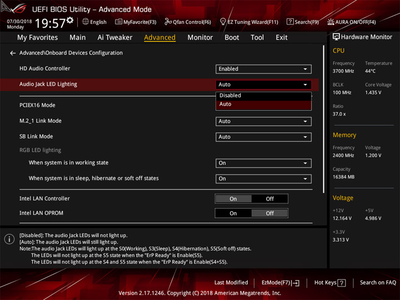The width and height of the screenshot is (400, 300).
Task: Turn Intel LAN Controller On
Action: coord(233,199)
